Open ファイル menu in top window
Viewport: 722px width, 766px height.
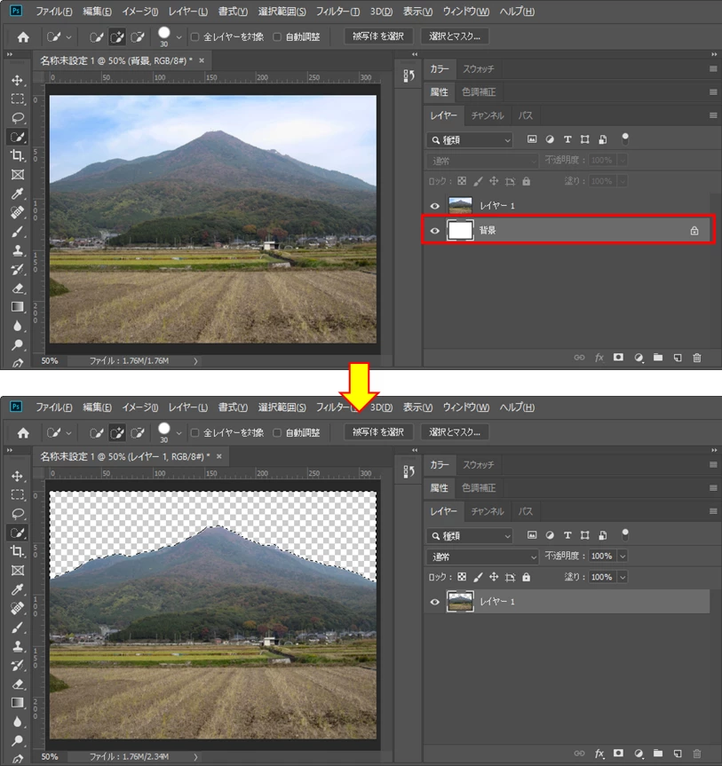(54, 12)
